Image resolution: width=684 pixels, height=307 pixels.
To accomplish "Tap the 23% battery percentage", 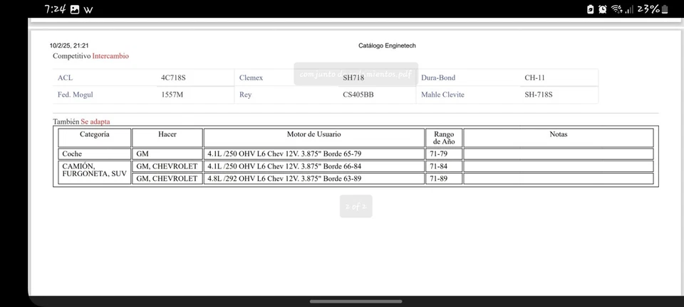I will tap(648, 9).
